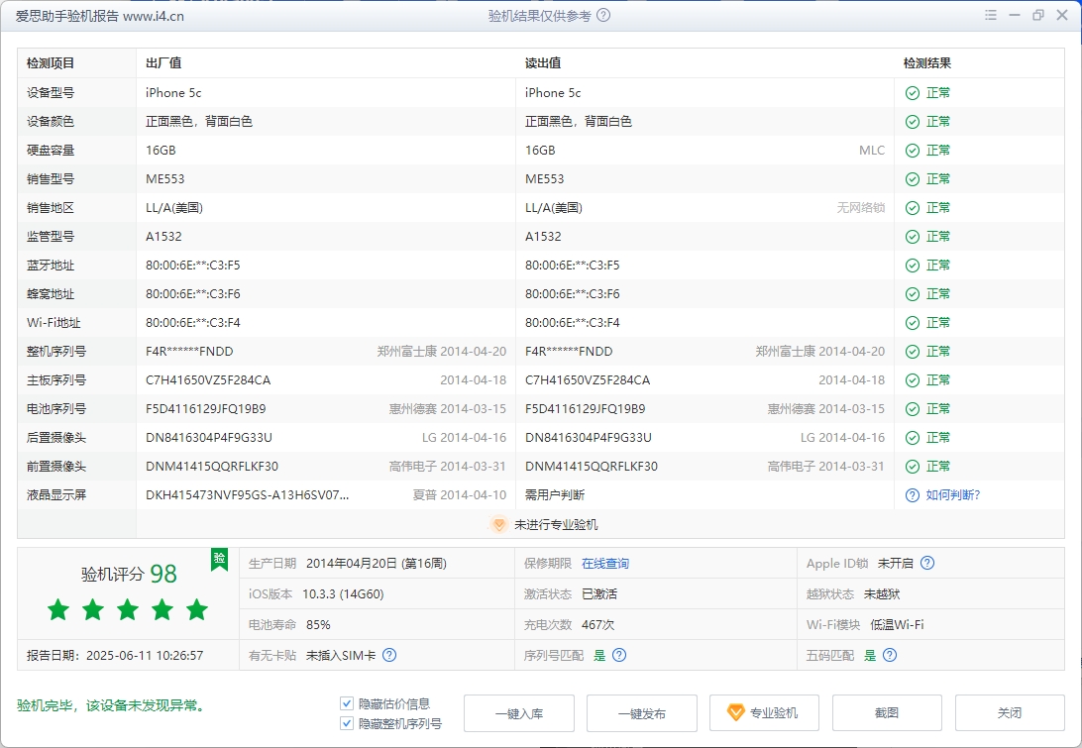This screenshot has width=1082, height=748.
Task: Click the question icon beside 如何判断
Action: (x=913, y=495)
